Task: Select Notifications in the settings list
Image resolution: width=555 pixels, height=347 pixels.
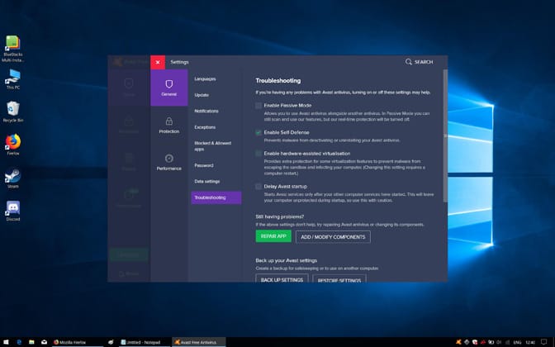Action: [206, 111]
